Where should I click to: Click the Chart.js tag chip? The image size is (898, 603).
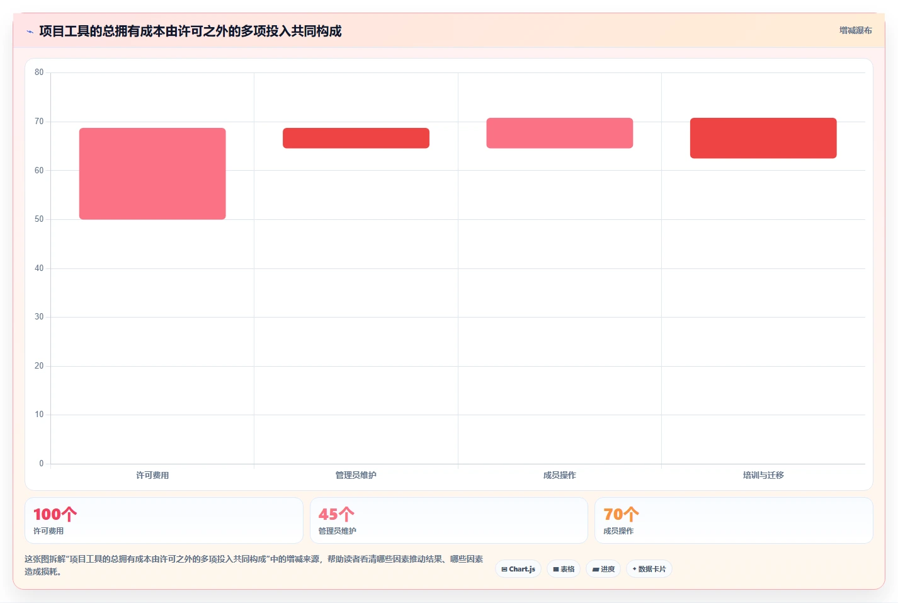coord(518,569)
